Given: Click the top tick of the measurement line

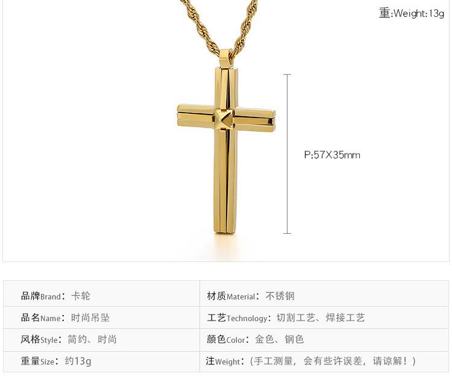Looking at the screenshot, I should point(287,74).
